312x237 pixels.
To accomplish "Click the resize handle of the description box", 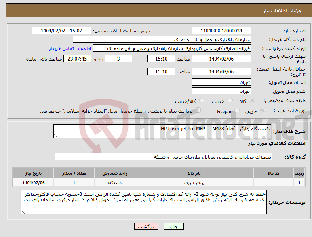I will point(55,136).
